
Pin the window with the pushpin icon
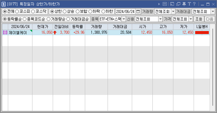click(x=184, y=4)
